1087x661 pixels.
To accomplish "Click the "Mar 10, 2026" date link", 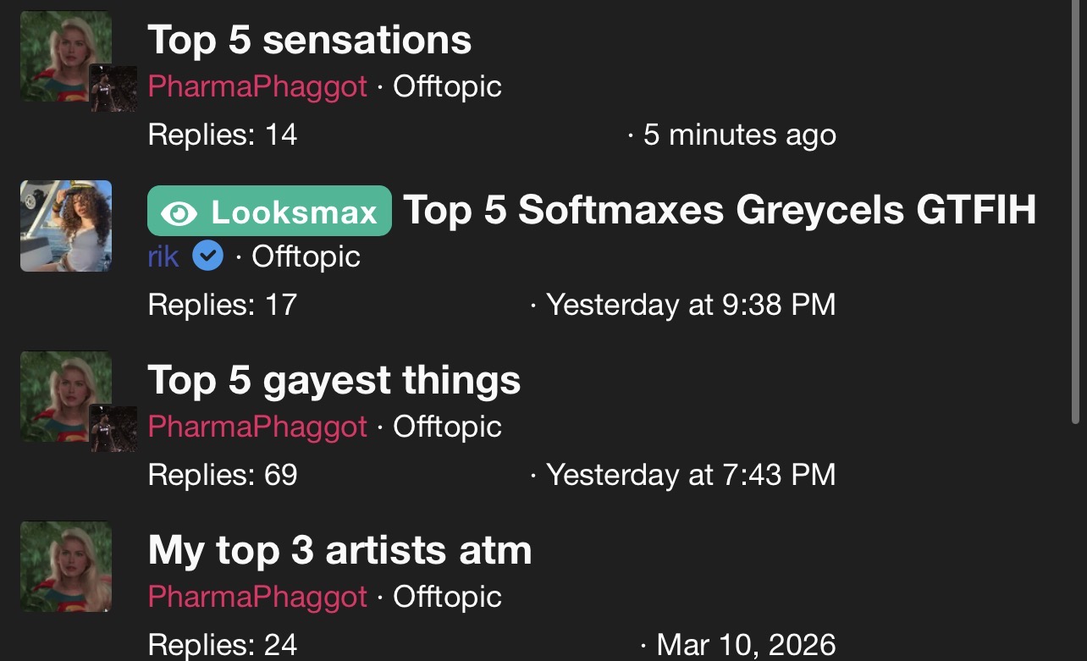I will 746,645.
